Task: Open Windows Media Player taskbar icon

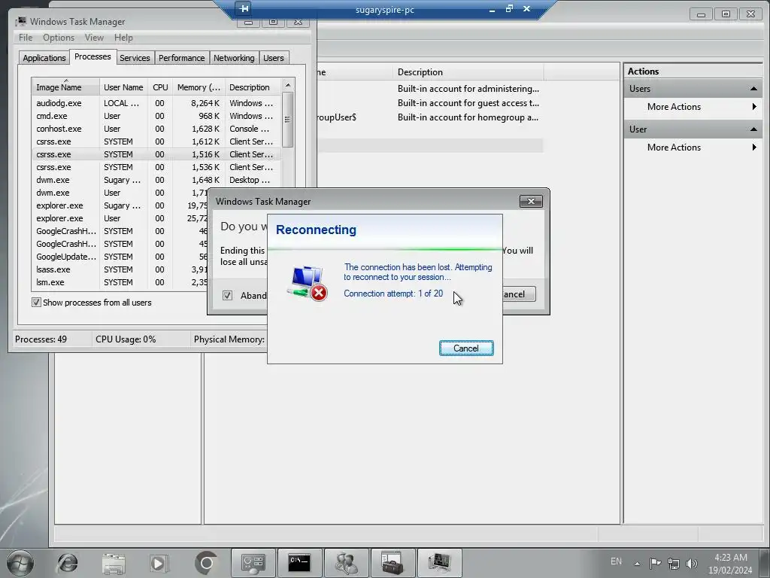Action: click(159, 563)
